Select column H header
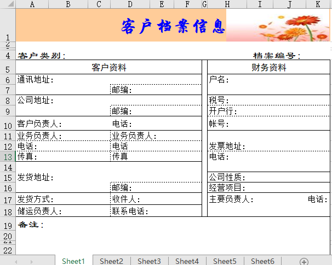This screenshot has width=332, height=265. tap(227, 4)
